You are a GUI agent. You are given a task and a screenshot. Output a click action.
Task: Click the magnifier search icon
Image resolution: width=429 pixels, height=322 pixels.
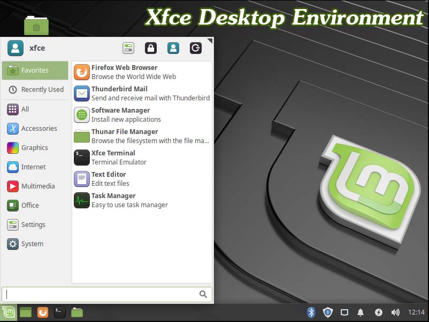coord(203,294)
